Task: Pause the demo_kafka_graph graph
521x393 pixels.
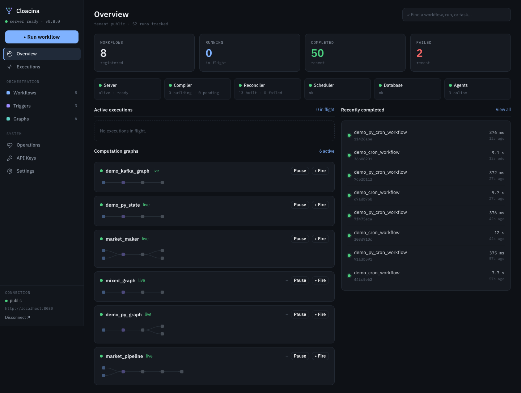Action: tap(300, 171)
